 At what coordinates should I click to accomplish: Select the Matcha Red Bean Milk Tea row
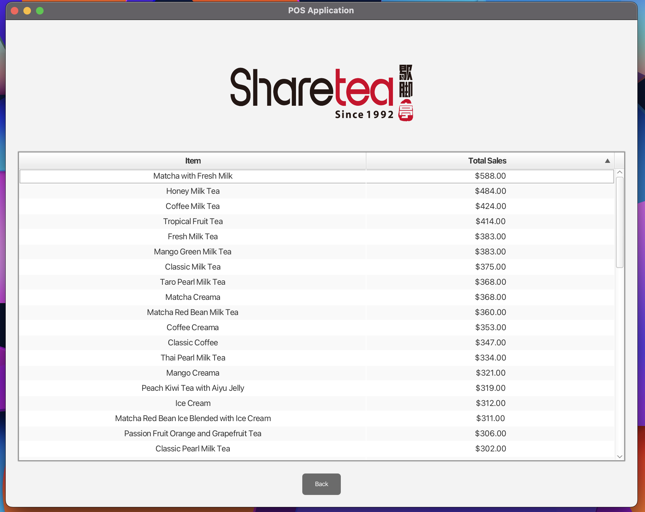coord(193,313)
